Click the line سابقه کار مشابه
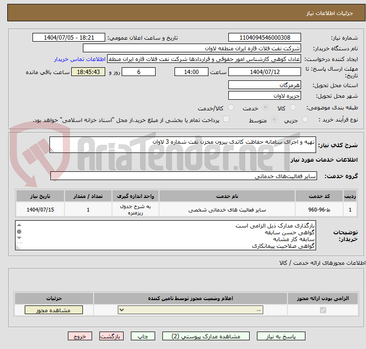The image size is (366, 349). (294, 239)
